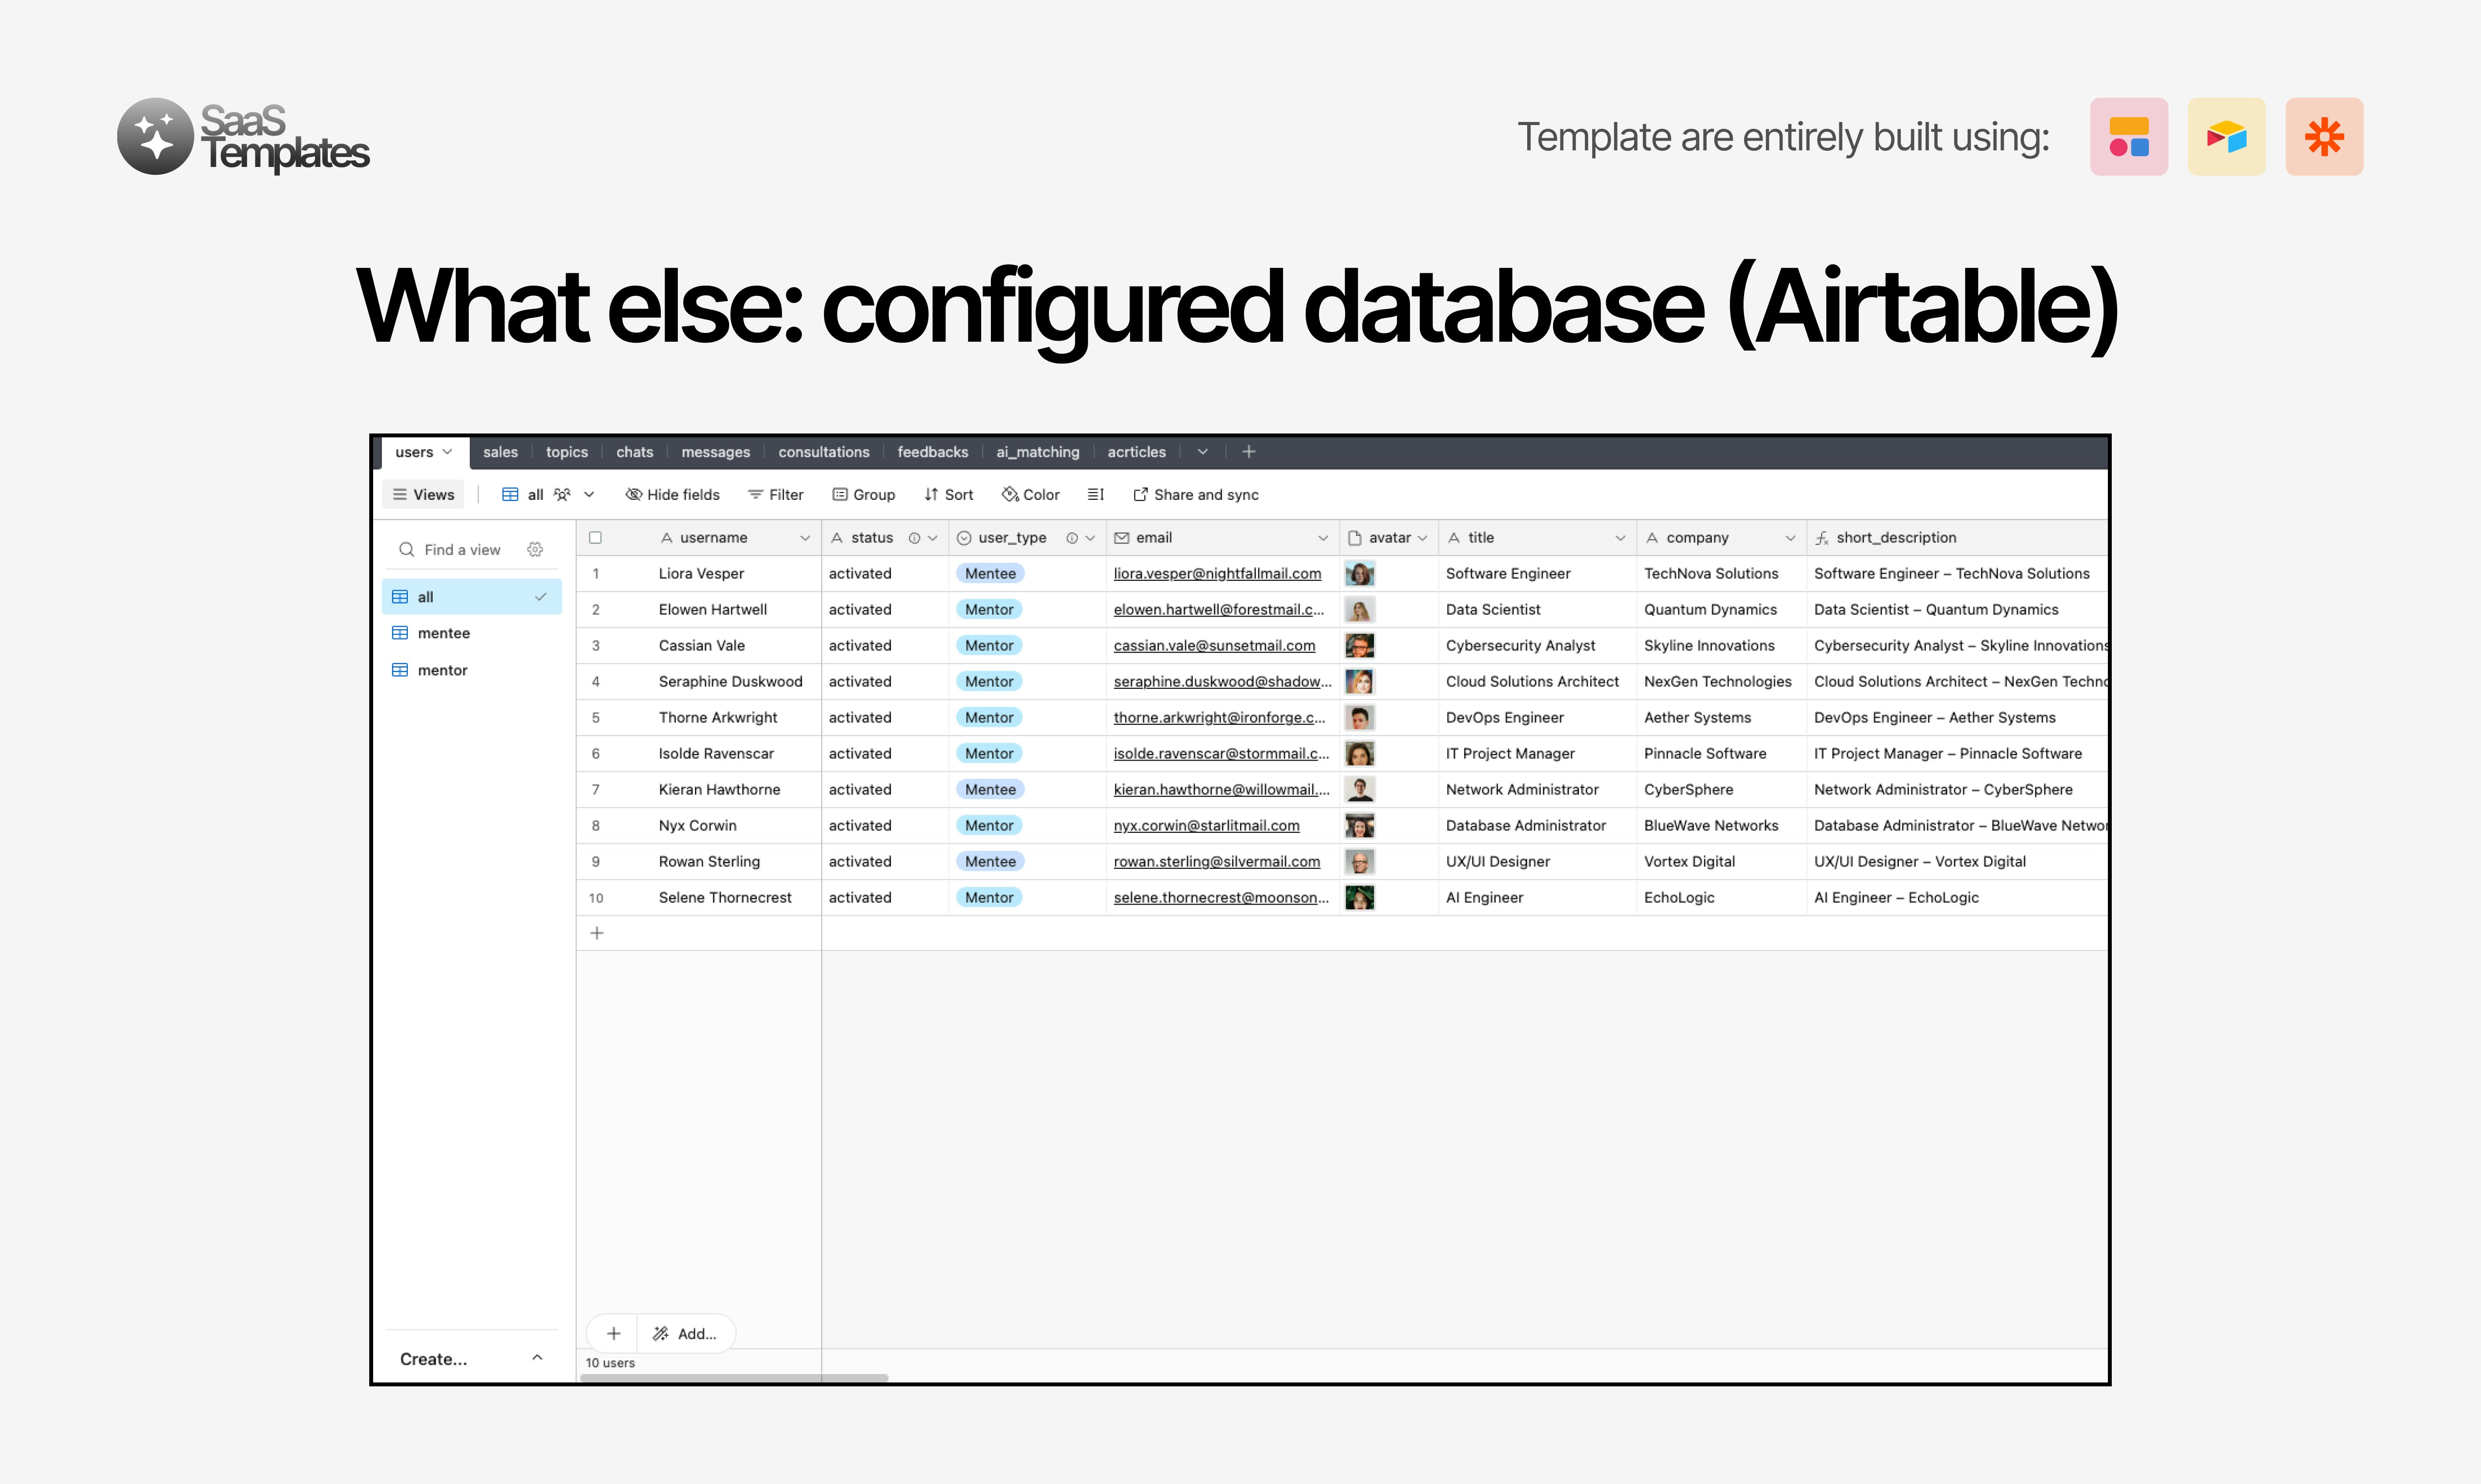Viewport: 2481px width, 1484px height.
Task: Click the Mentor tag for Nyx Corwin
Action: pyautogui.click(x=989, y=825)
